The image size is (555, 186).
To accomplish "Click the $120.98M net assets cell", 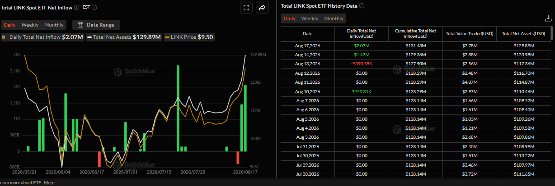I will tap(523, 55).
